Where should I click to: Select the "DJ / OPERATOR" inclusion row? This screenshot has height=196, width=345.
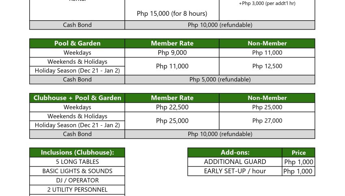click(77, 180)
